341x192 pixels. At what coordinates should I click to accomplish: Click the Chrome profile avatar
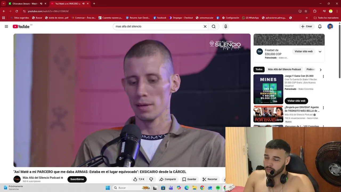[x=331, y=11]
